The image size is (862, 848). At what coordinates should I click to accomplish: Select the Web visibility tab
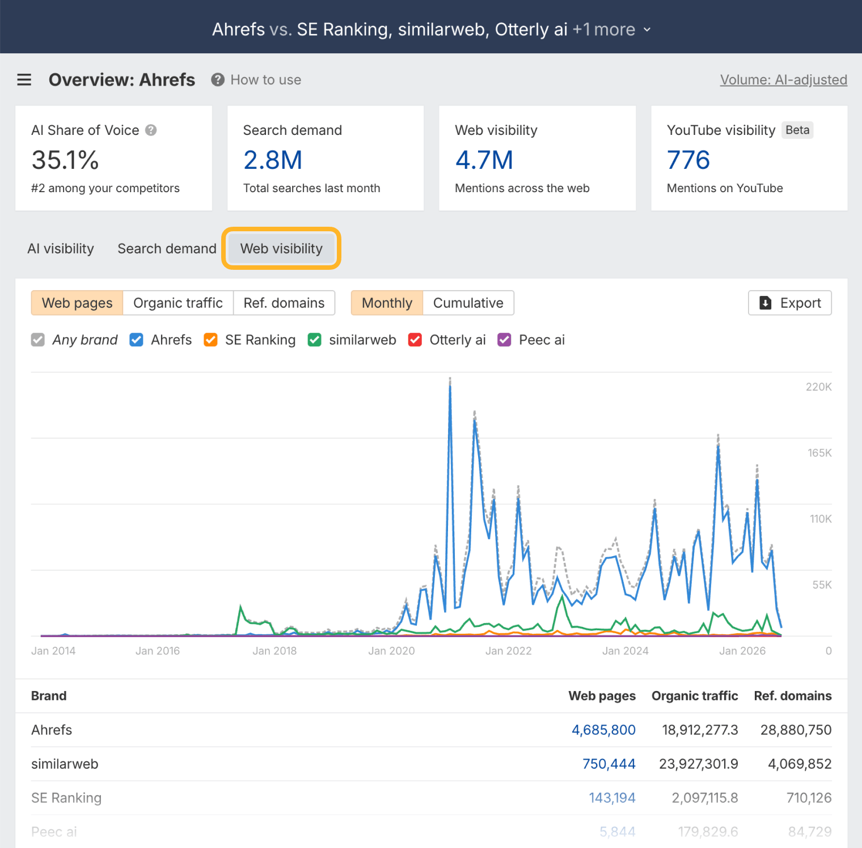click(x=281, y=248)
